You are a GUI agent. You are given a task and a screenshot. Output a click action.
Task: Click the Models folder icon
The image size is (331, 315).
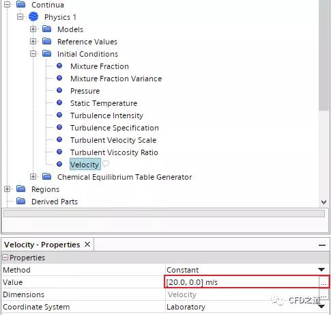point(47,29)
